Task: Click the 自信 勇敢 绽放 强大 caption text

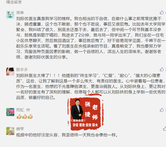Action: [x=85, y=125]
